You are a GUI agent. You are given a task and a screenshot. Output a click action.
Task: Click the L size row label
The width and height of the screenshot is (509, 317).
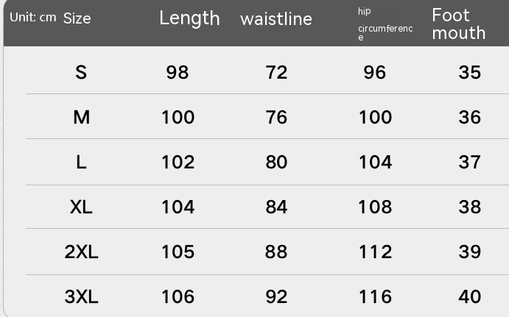pos(81,162)
